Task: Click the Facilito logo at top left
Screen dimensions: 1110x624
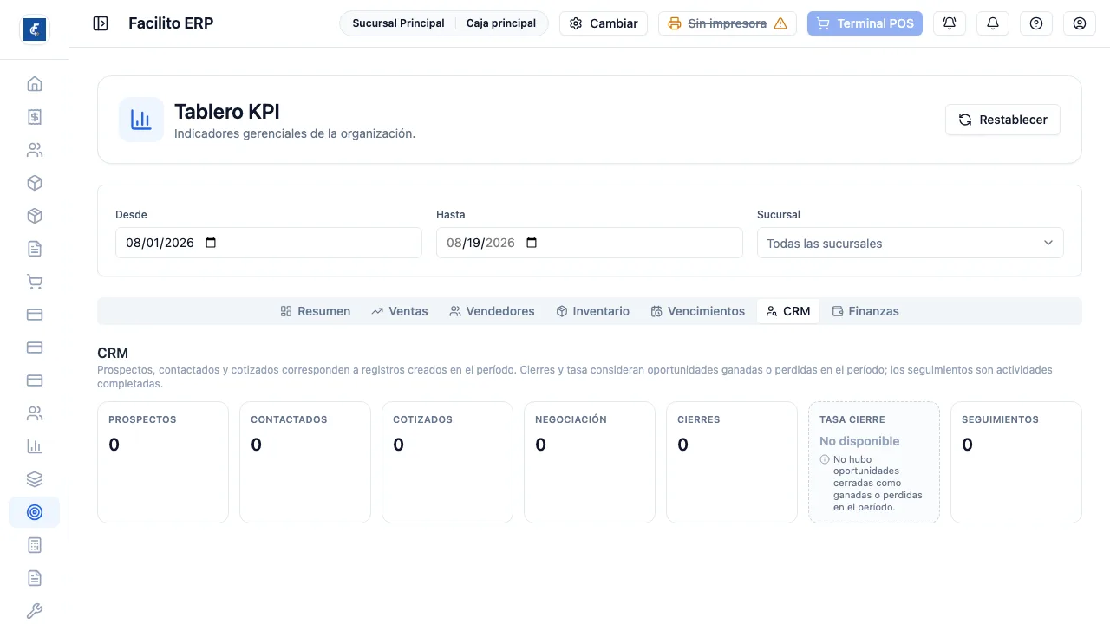Action: pos(35,29)
